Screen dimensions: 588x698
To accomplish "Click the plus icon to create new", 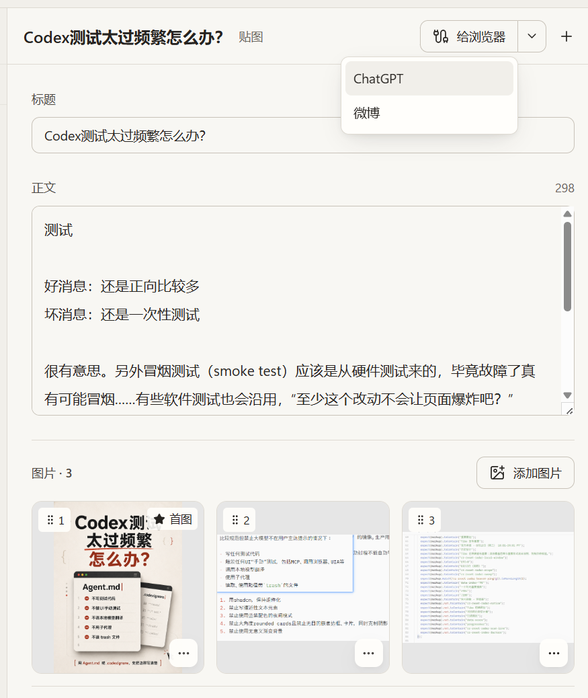I will pos(566,36).
